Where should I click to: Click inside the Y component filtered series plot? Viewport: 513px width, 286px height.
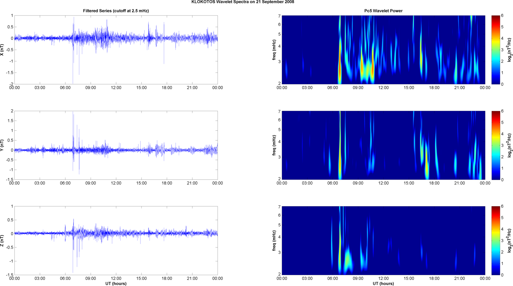click(116, 145)
